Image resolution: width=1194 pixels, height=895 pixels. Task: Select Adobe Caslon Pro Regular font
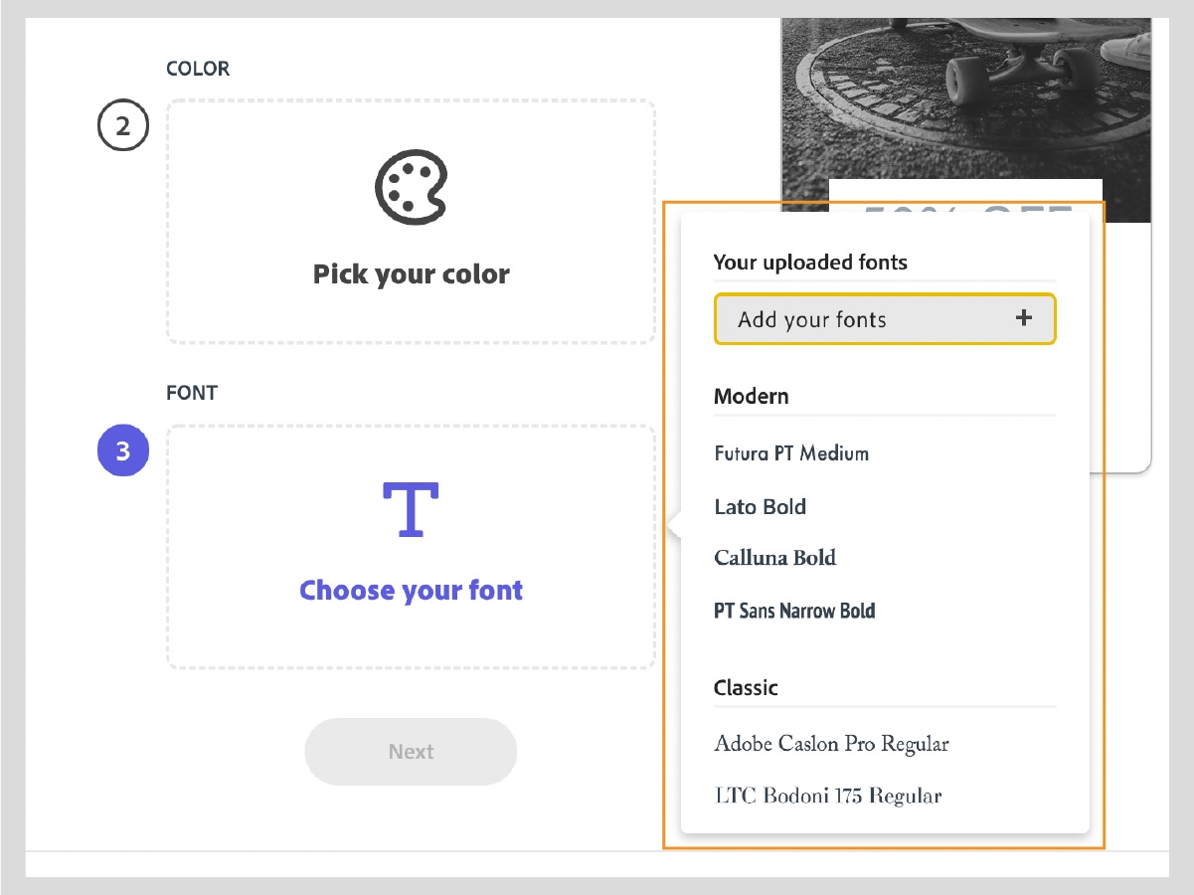click(x=831, y=744)
